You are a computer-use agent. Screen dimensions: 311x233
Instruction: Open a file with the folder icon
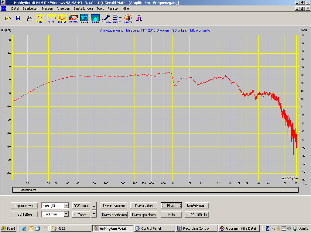pos(8,19)
